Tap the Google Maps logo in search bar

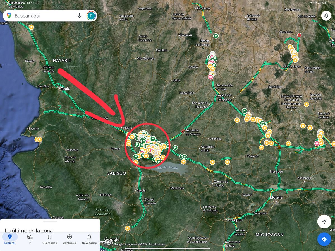pyautogui.click(x=9, y=16)
